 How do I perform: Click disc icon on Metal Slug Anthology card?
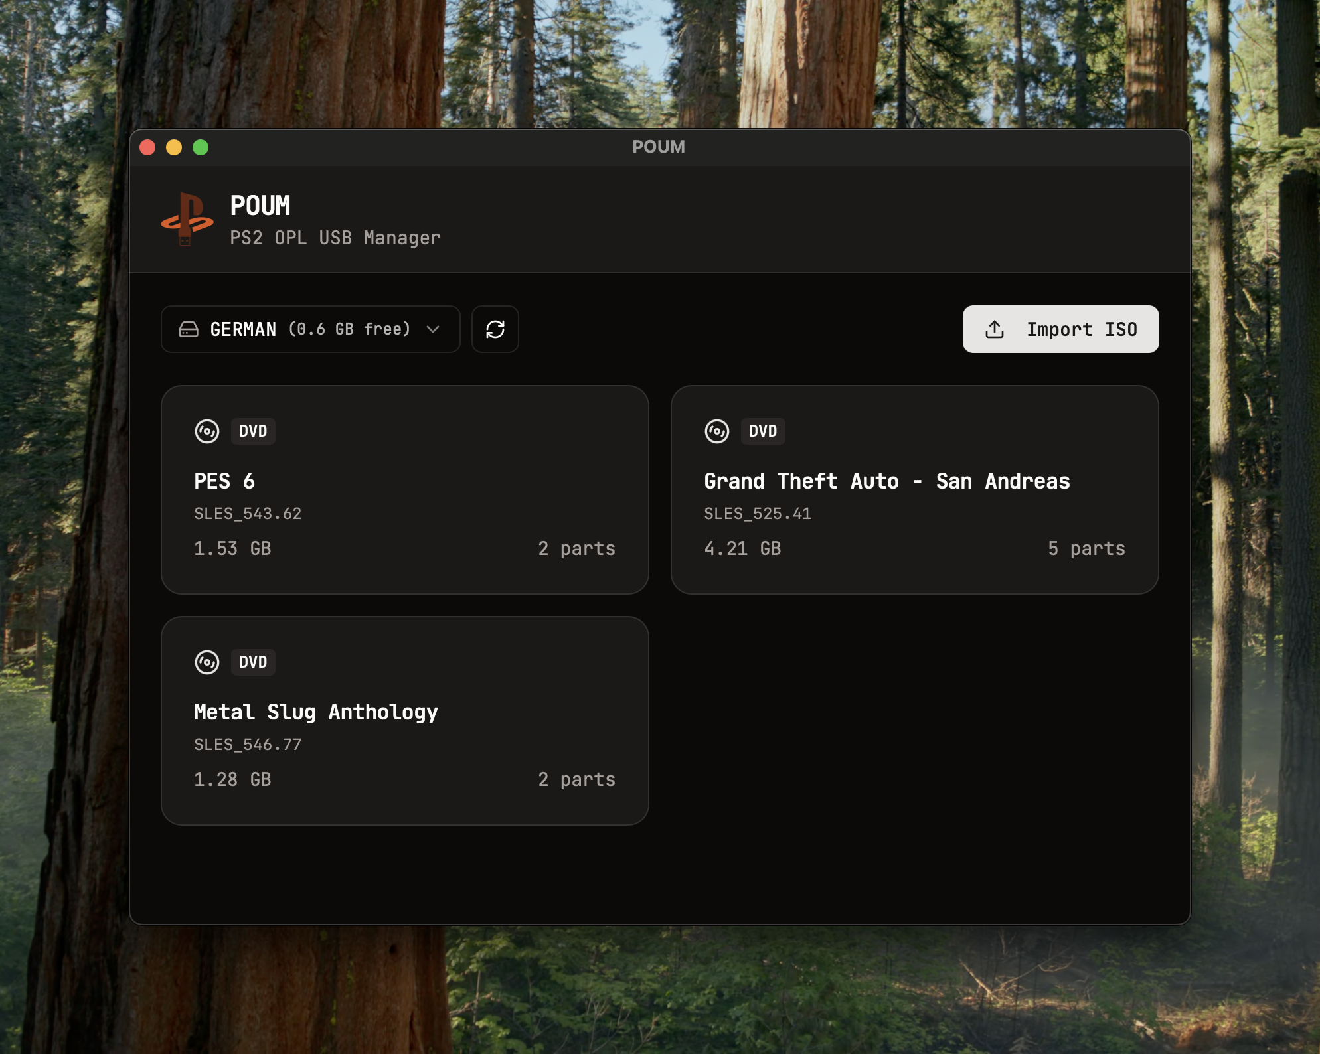point(207,662)
